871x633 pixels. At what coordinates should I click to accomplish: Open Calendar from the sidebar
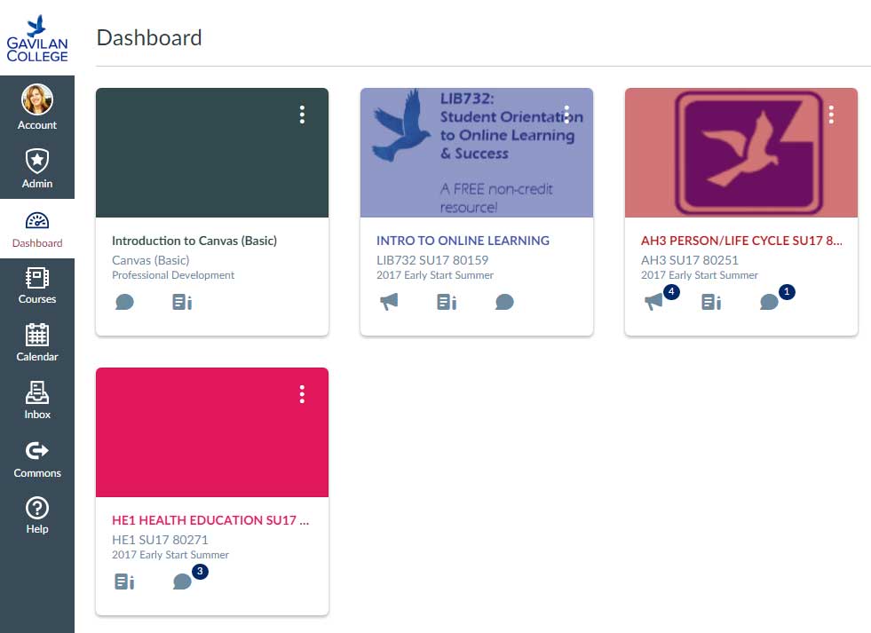[37, 344]
